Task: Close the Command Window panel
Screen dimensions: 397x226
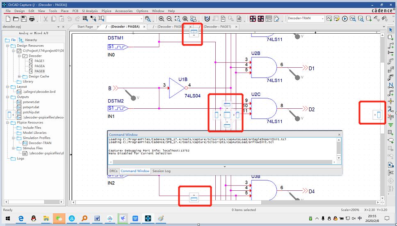Action: (339, 135)
